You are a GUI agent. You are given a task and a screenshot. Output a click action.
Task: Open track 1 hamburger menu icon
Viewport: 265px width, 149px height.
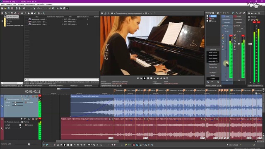(x=2, y=96)
